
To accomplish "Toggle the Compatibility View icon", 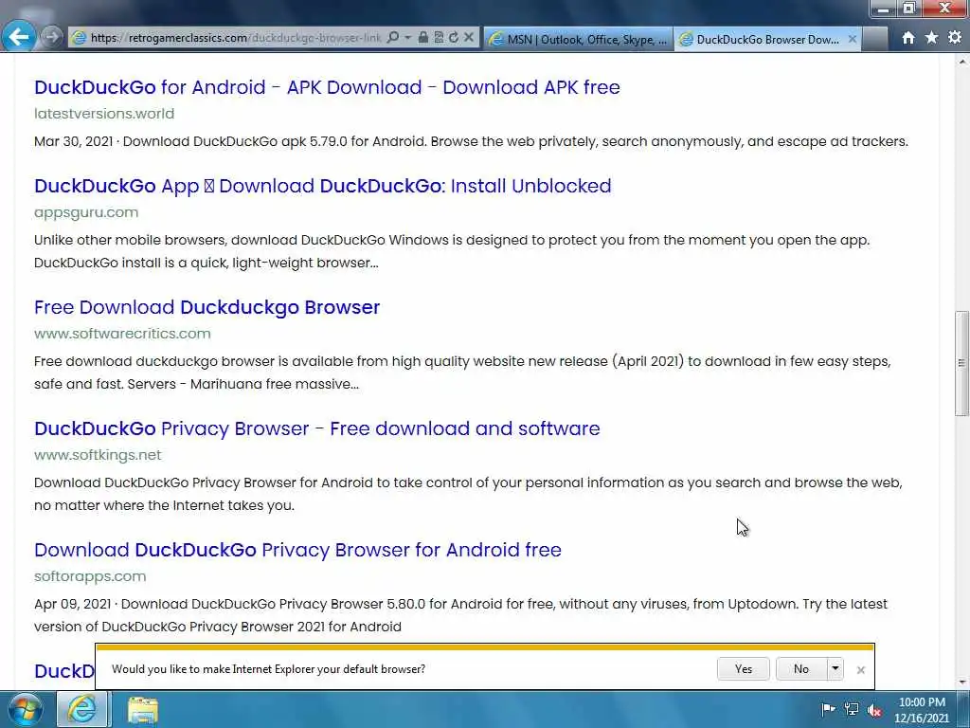I will click(439, 38).
